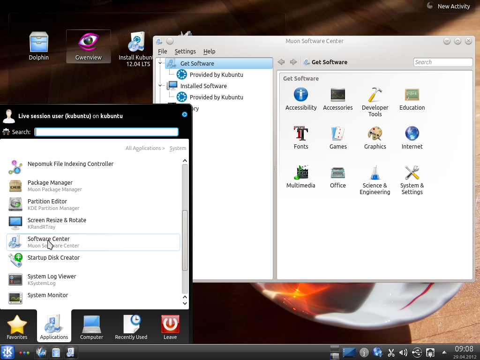Open the System & Settings category
This screenshot has width=480, height=360.
[412, 180]
